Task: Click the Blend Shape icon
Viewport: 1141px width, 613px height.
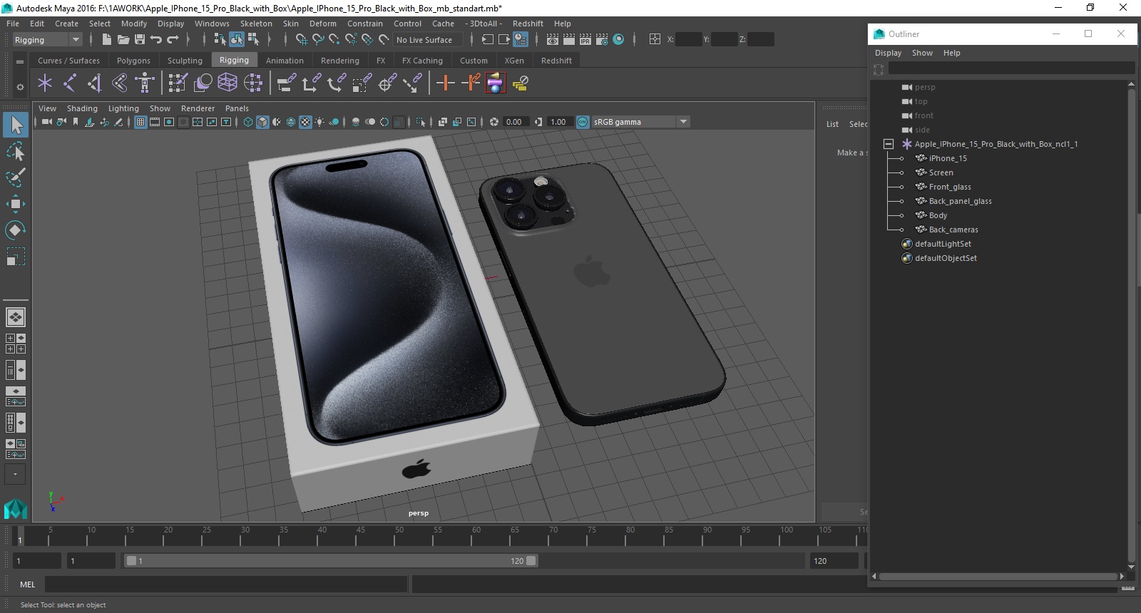Action: pos(203,83)
